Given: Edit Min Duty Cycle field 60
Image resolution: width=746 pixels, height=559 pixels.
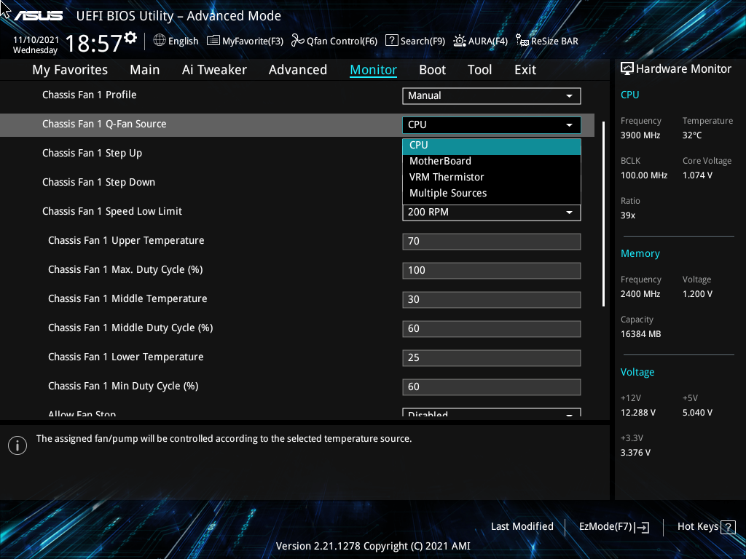Looking at the screenshot, I should tap(492, 387).
